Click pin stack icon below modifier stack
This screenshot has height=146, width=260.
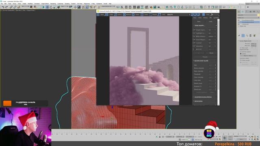[x=239, y=36]
